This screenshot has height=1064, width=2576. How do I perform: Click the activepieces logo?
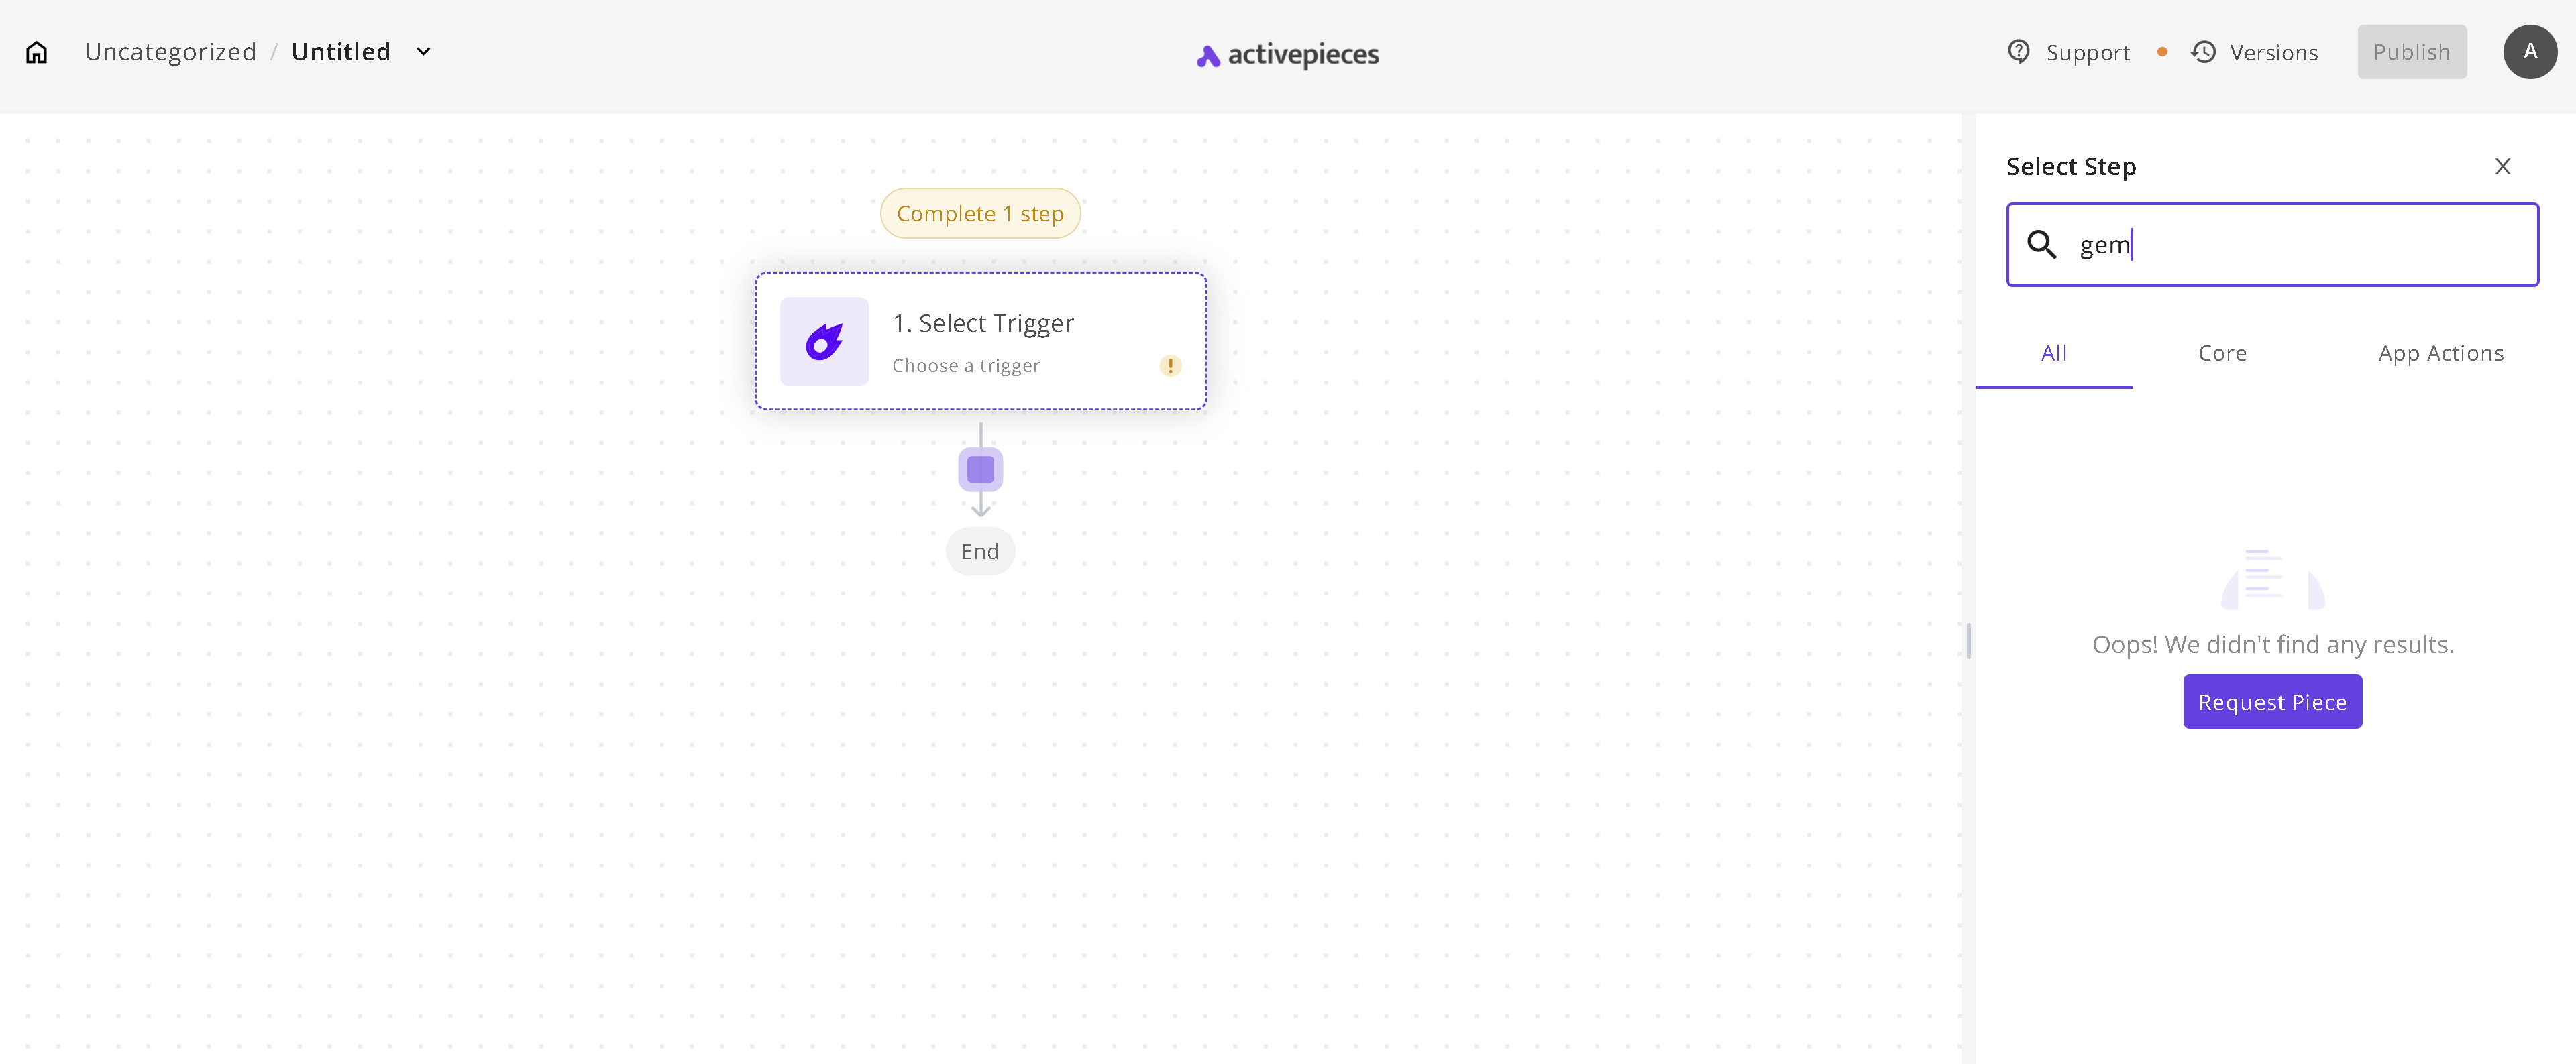(x=1287, y=55)
